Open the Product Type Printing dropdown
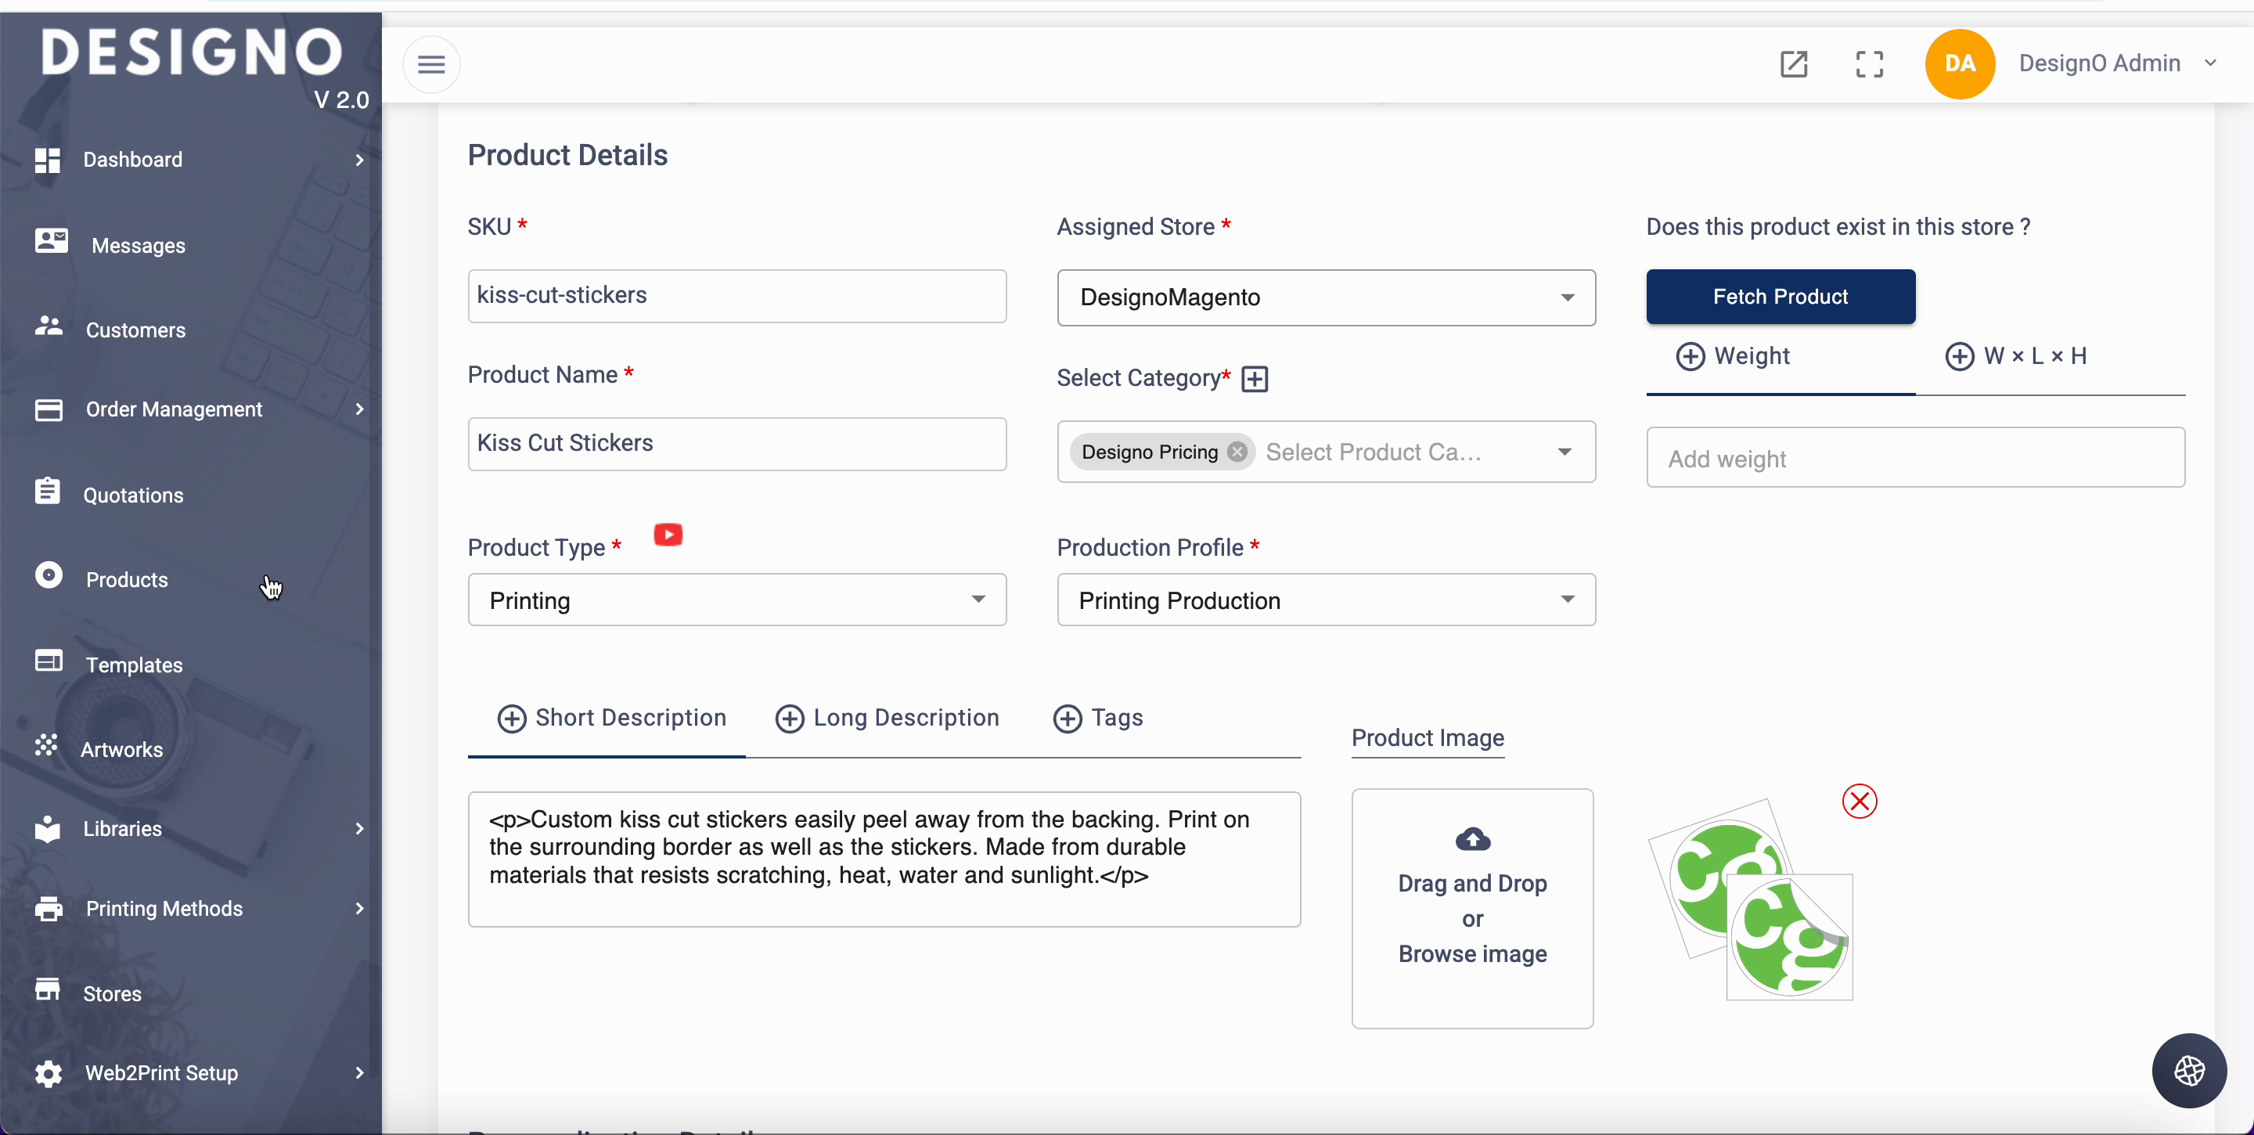Viewport: 2254px width, 1135px height. click(736, 600)
